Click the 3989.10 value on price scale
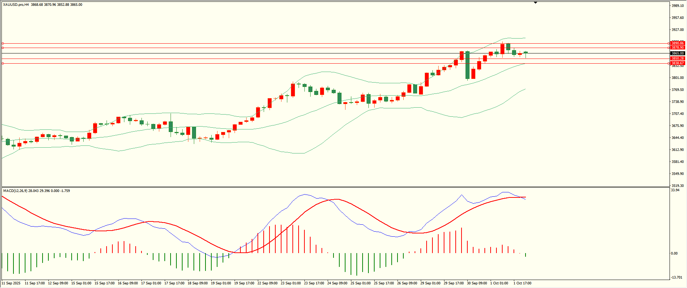Image resolution: width=687 pixels, height=288 pixels. [x=678, y=6]
